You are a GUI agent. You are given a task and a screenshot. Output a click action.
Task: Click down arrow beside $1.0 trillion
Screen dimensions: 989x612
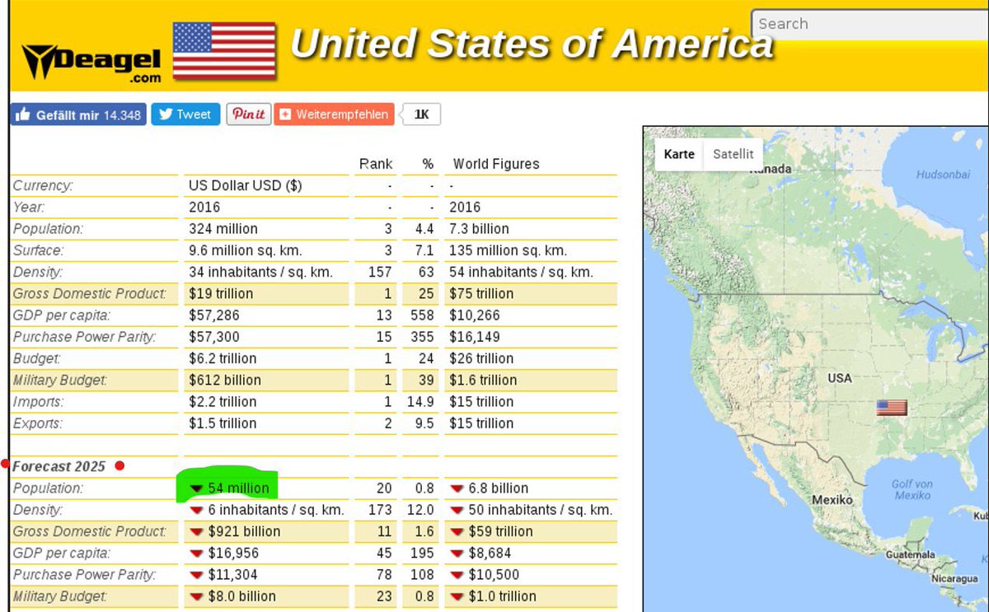click(x=457, y=596)
